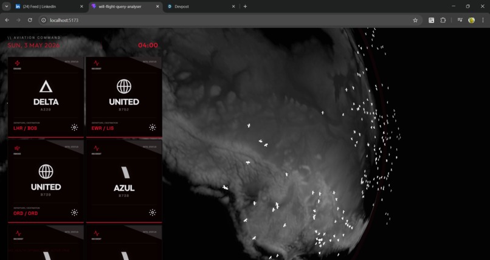
Task: Close the LinkedIn Feed tab
Action: pyautogui.click(x=81, y=6)
